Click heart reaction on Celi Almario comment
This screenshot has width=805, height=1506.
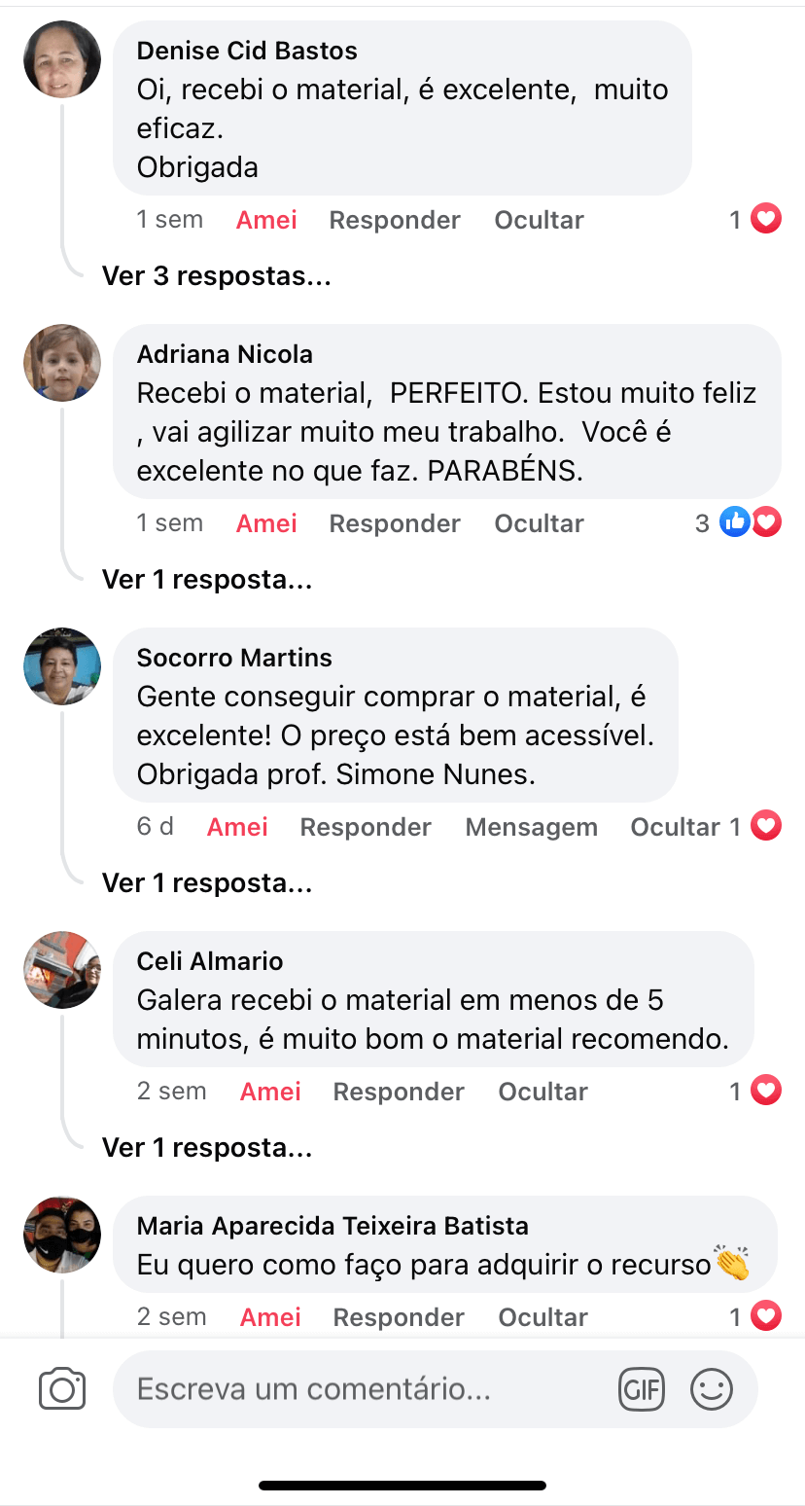[766, 1092]
